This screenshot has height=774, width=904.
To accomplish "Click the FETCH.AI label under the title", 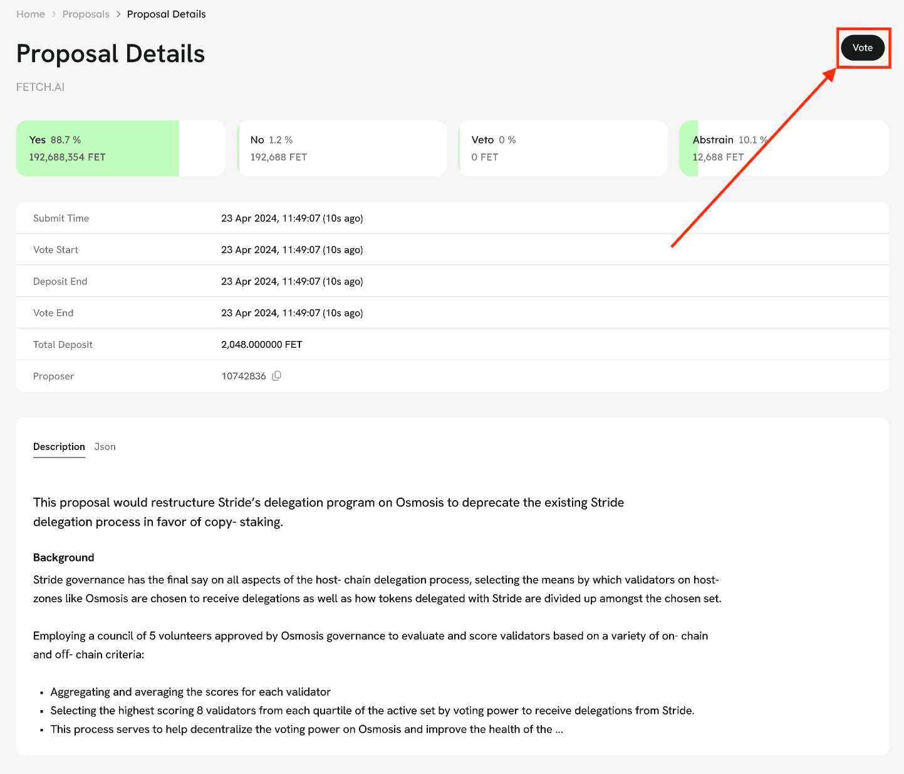I will [40, 87].
